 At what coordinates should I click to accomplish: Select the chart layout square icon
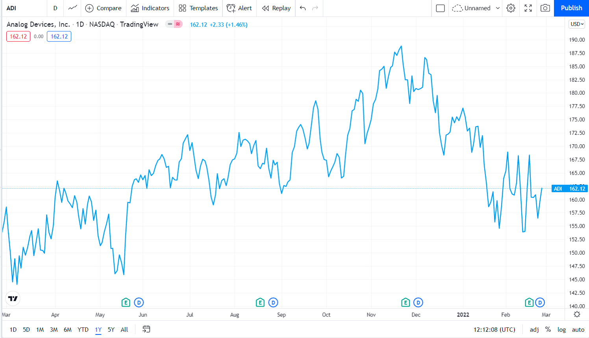(441, 8)
